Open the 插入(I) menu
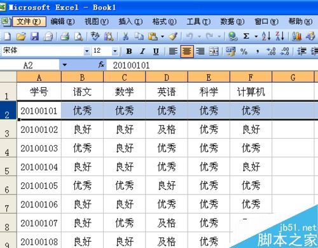 click(x=130, y=22)
